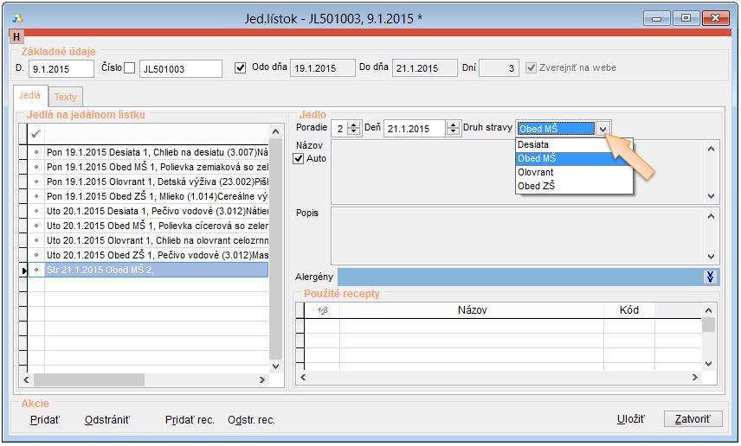The height and width of the screenshot is (446, 741).
Task: Click the row marker of Str 21.1.2015 entry
Action: click(x=24, y=271)
